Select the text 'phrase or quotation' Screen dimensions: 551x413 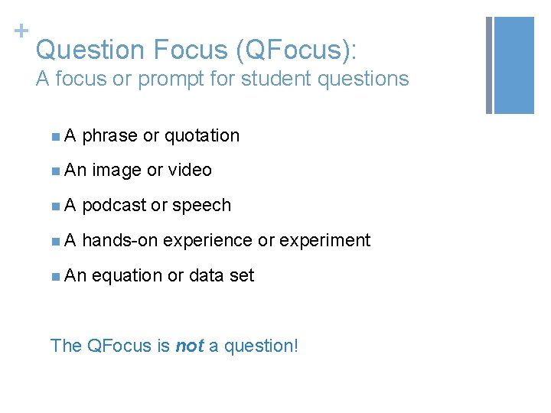pos(161,136)
